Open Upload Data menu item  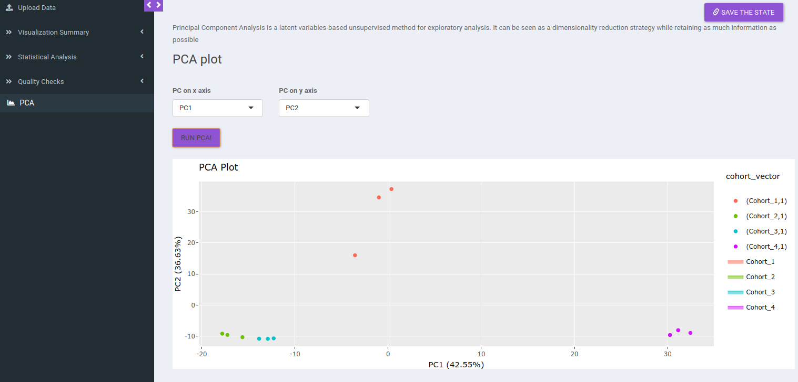point(77,8)
